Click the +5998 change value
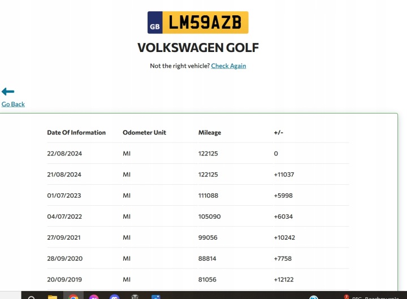Viewport: 407px width, 299px height. tap(283, 196)
